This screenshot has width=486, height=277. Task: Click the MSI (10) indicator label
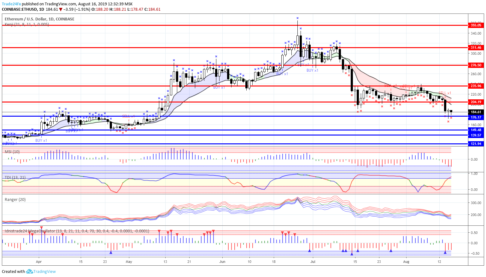(12, 152)
